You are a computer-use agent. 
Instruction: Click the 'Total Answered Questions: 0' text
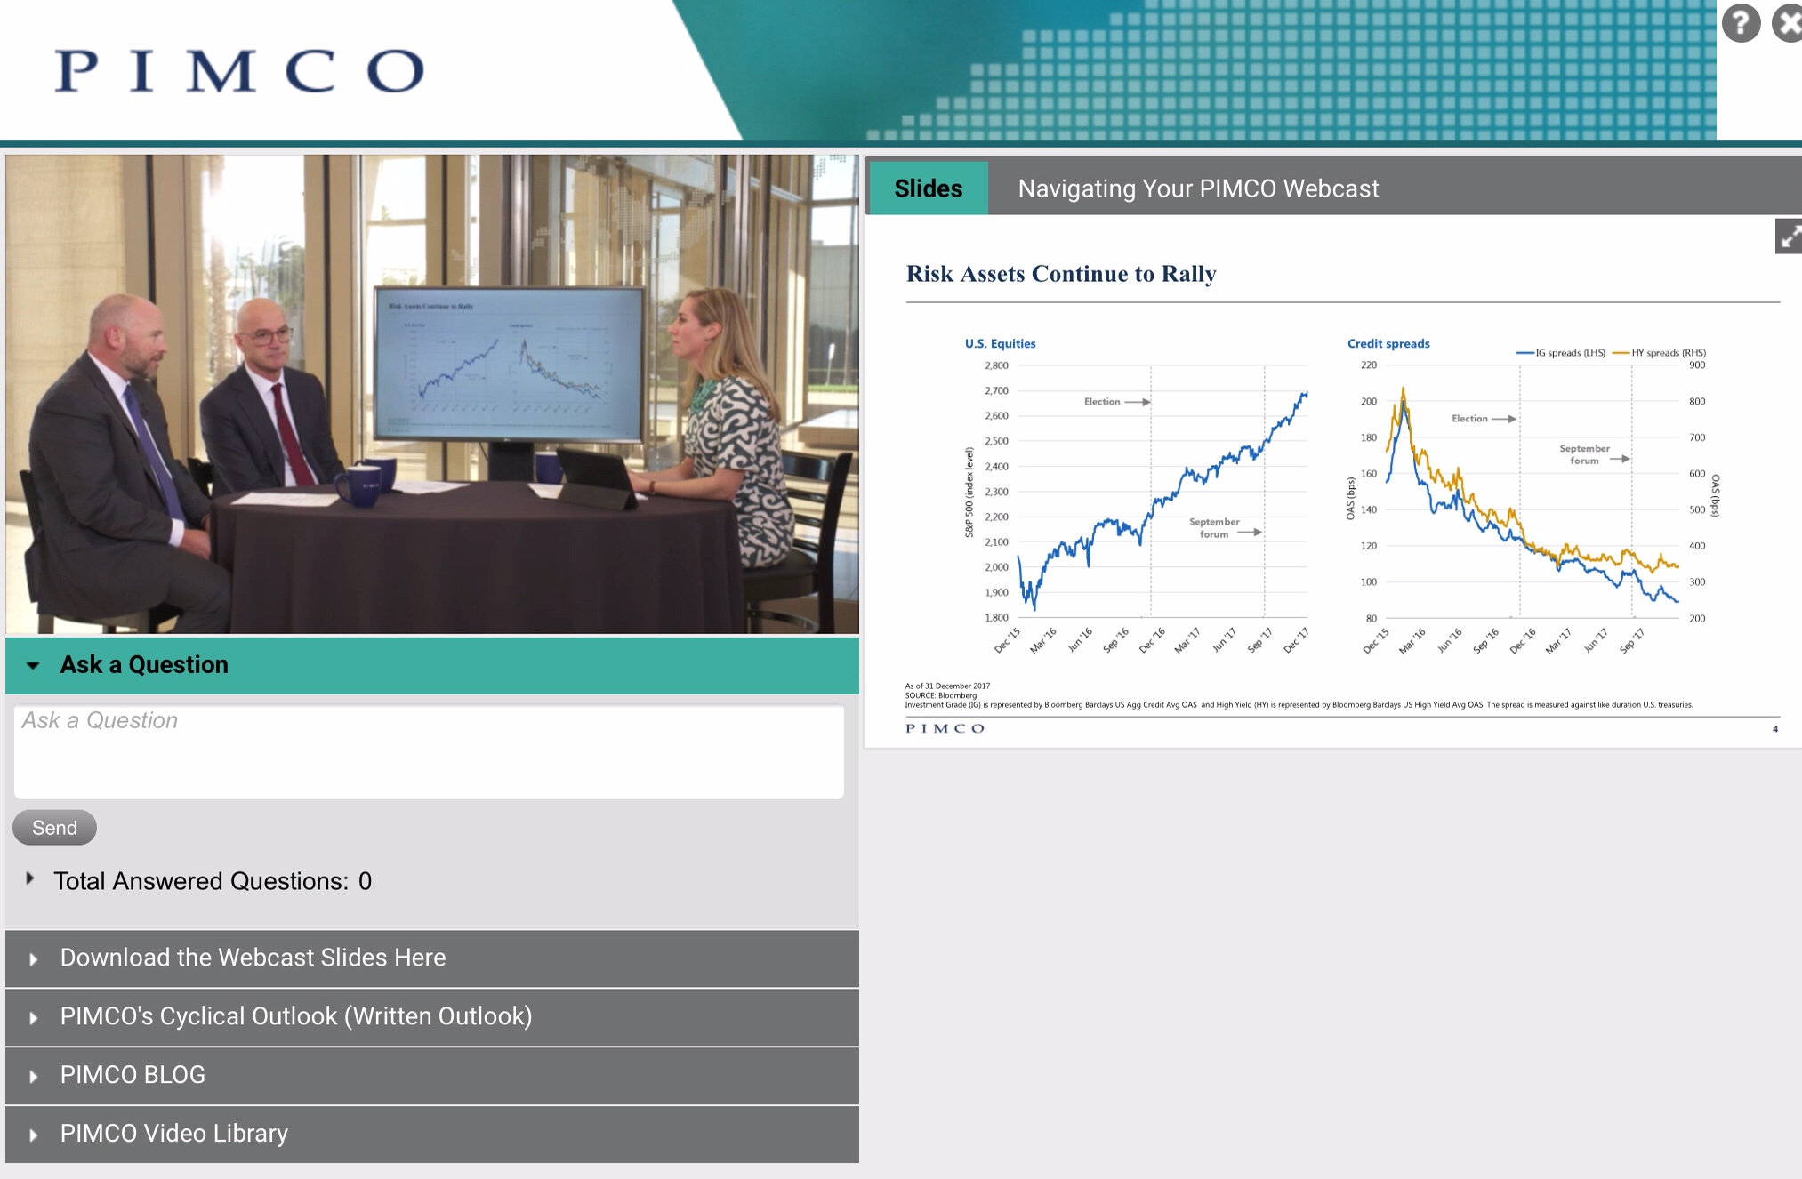pyautogui.click(x=213, y=881)
